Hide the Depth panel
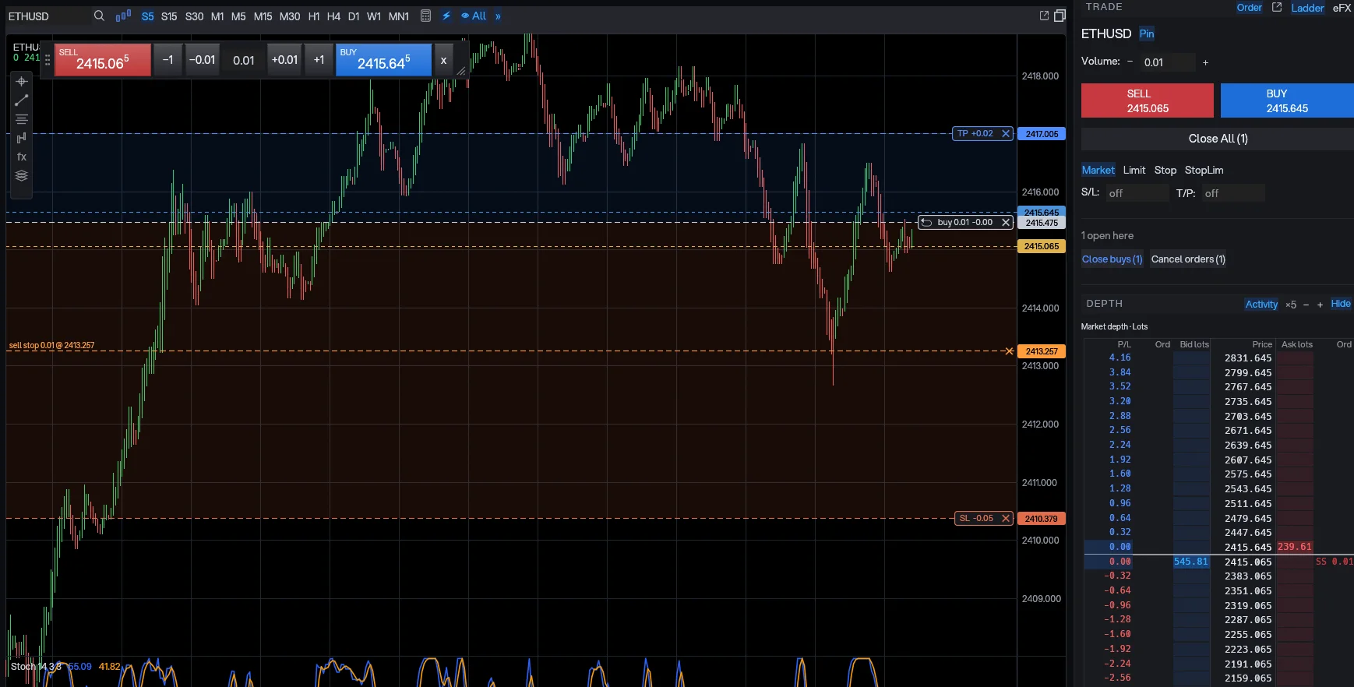Image resolution: width=1354 pixels, height=687 pixels. [1341, 304]
